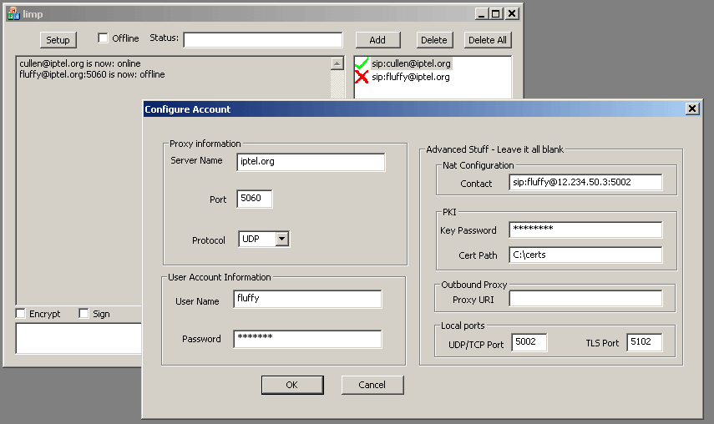Image resolution: width=714 pixels, height=424 pixels.
Task: Close the Configure Account dialog
Action: coord(692,109)
